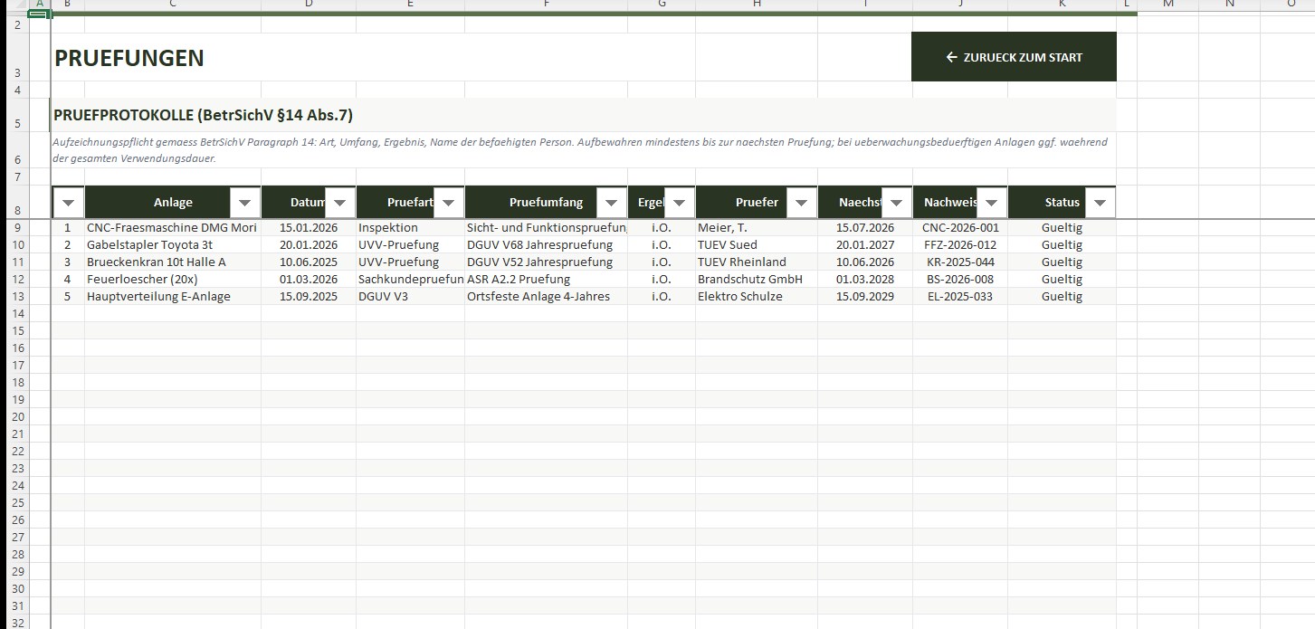Image resolution: width=1315 pixels, height=629 pixels.
Task: Open the filter arrow in column B header
Action: (68, 203)
